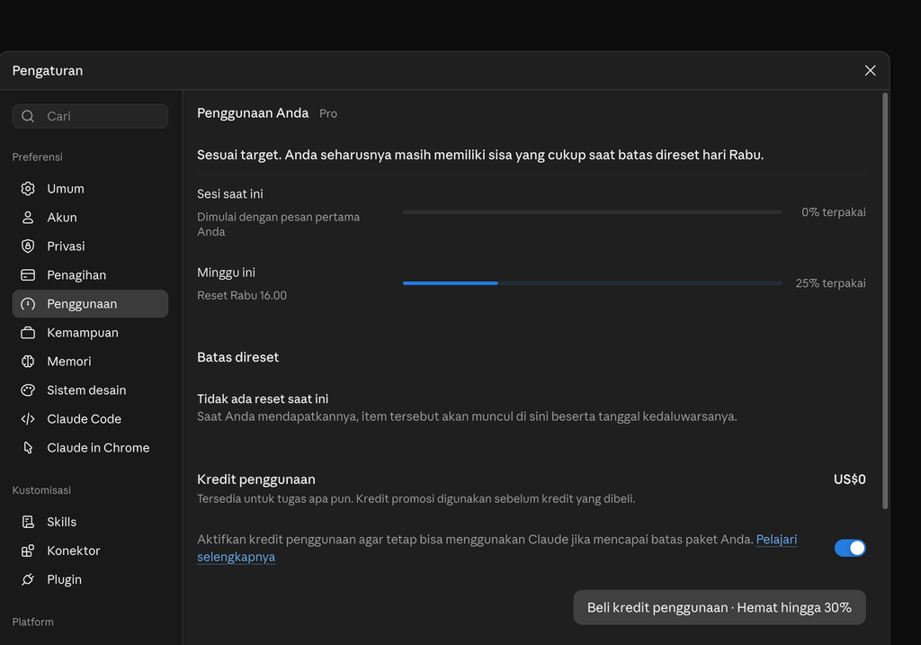Switch to the Privasi tab
Screen dimensions: 921x645
[90, 246]
